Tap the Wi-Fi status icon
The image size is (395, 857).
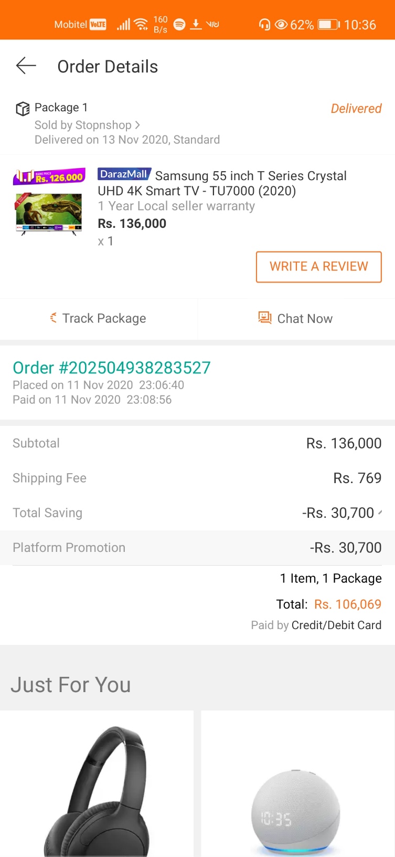tap(141, 24)
